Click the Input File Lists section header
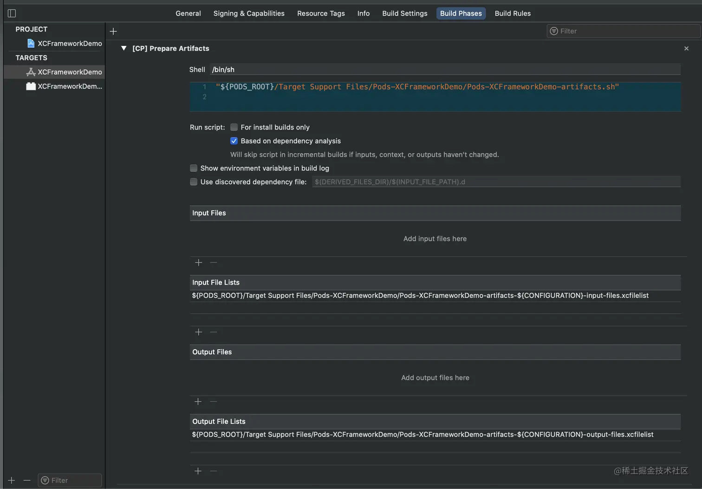Image resolution: width=702 pixels, height=489 pixels. [x=435, y=282]
